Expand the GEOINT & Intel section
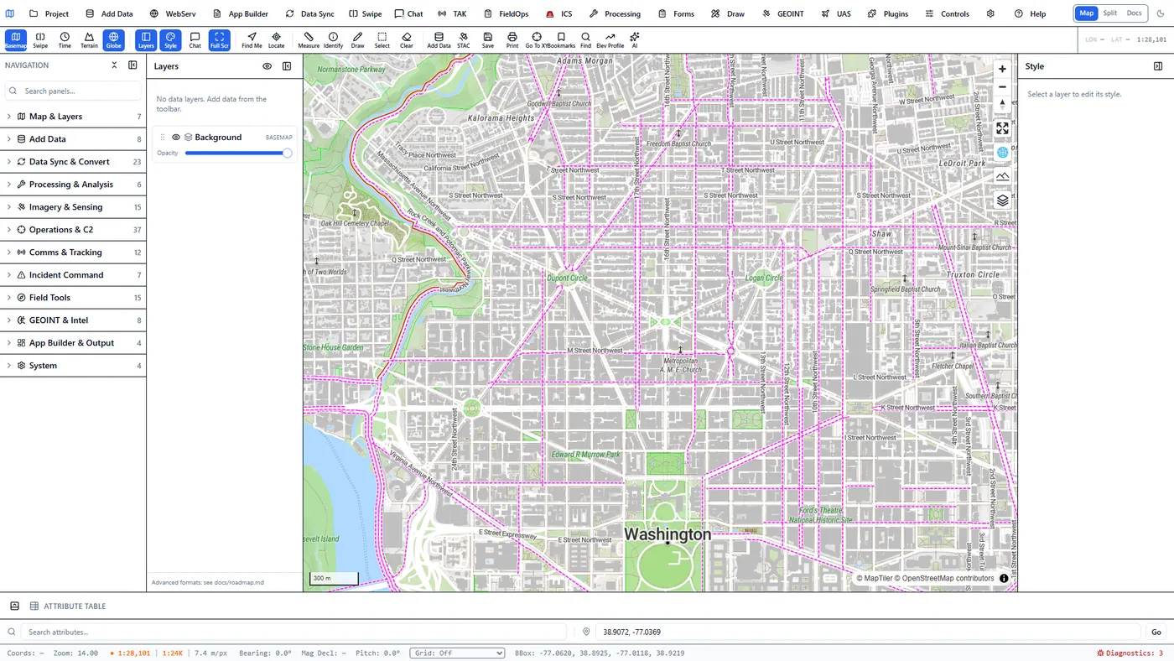Viewport: 1174px width, 661px height. (x=73, y=320)
